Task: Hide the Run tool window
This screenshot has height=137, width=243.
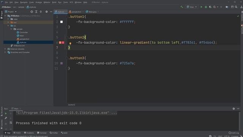Action: [x=238, y=109]
